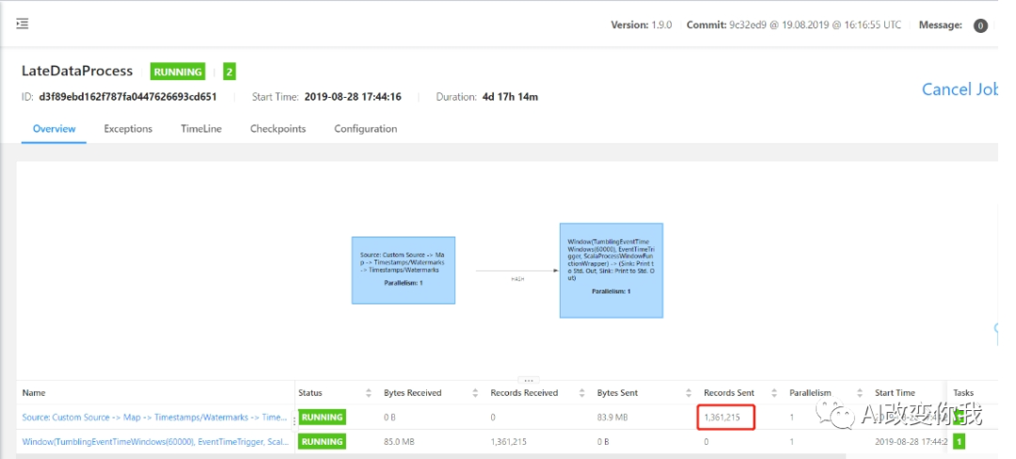1016x459 pixels.
Task: Click the green tasks badge in Window row
Action: (x=960, y=441)
